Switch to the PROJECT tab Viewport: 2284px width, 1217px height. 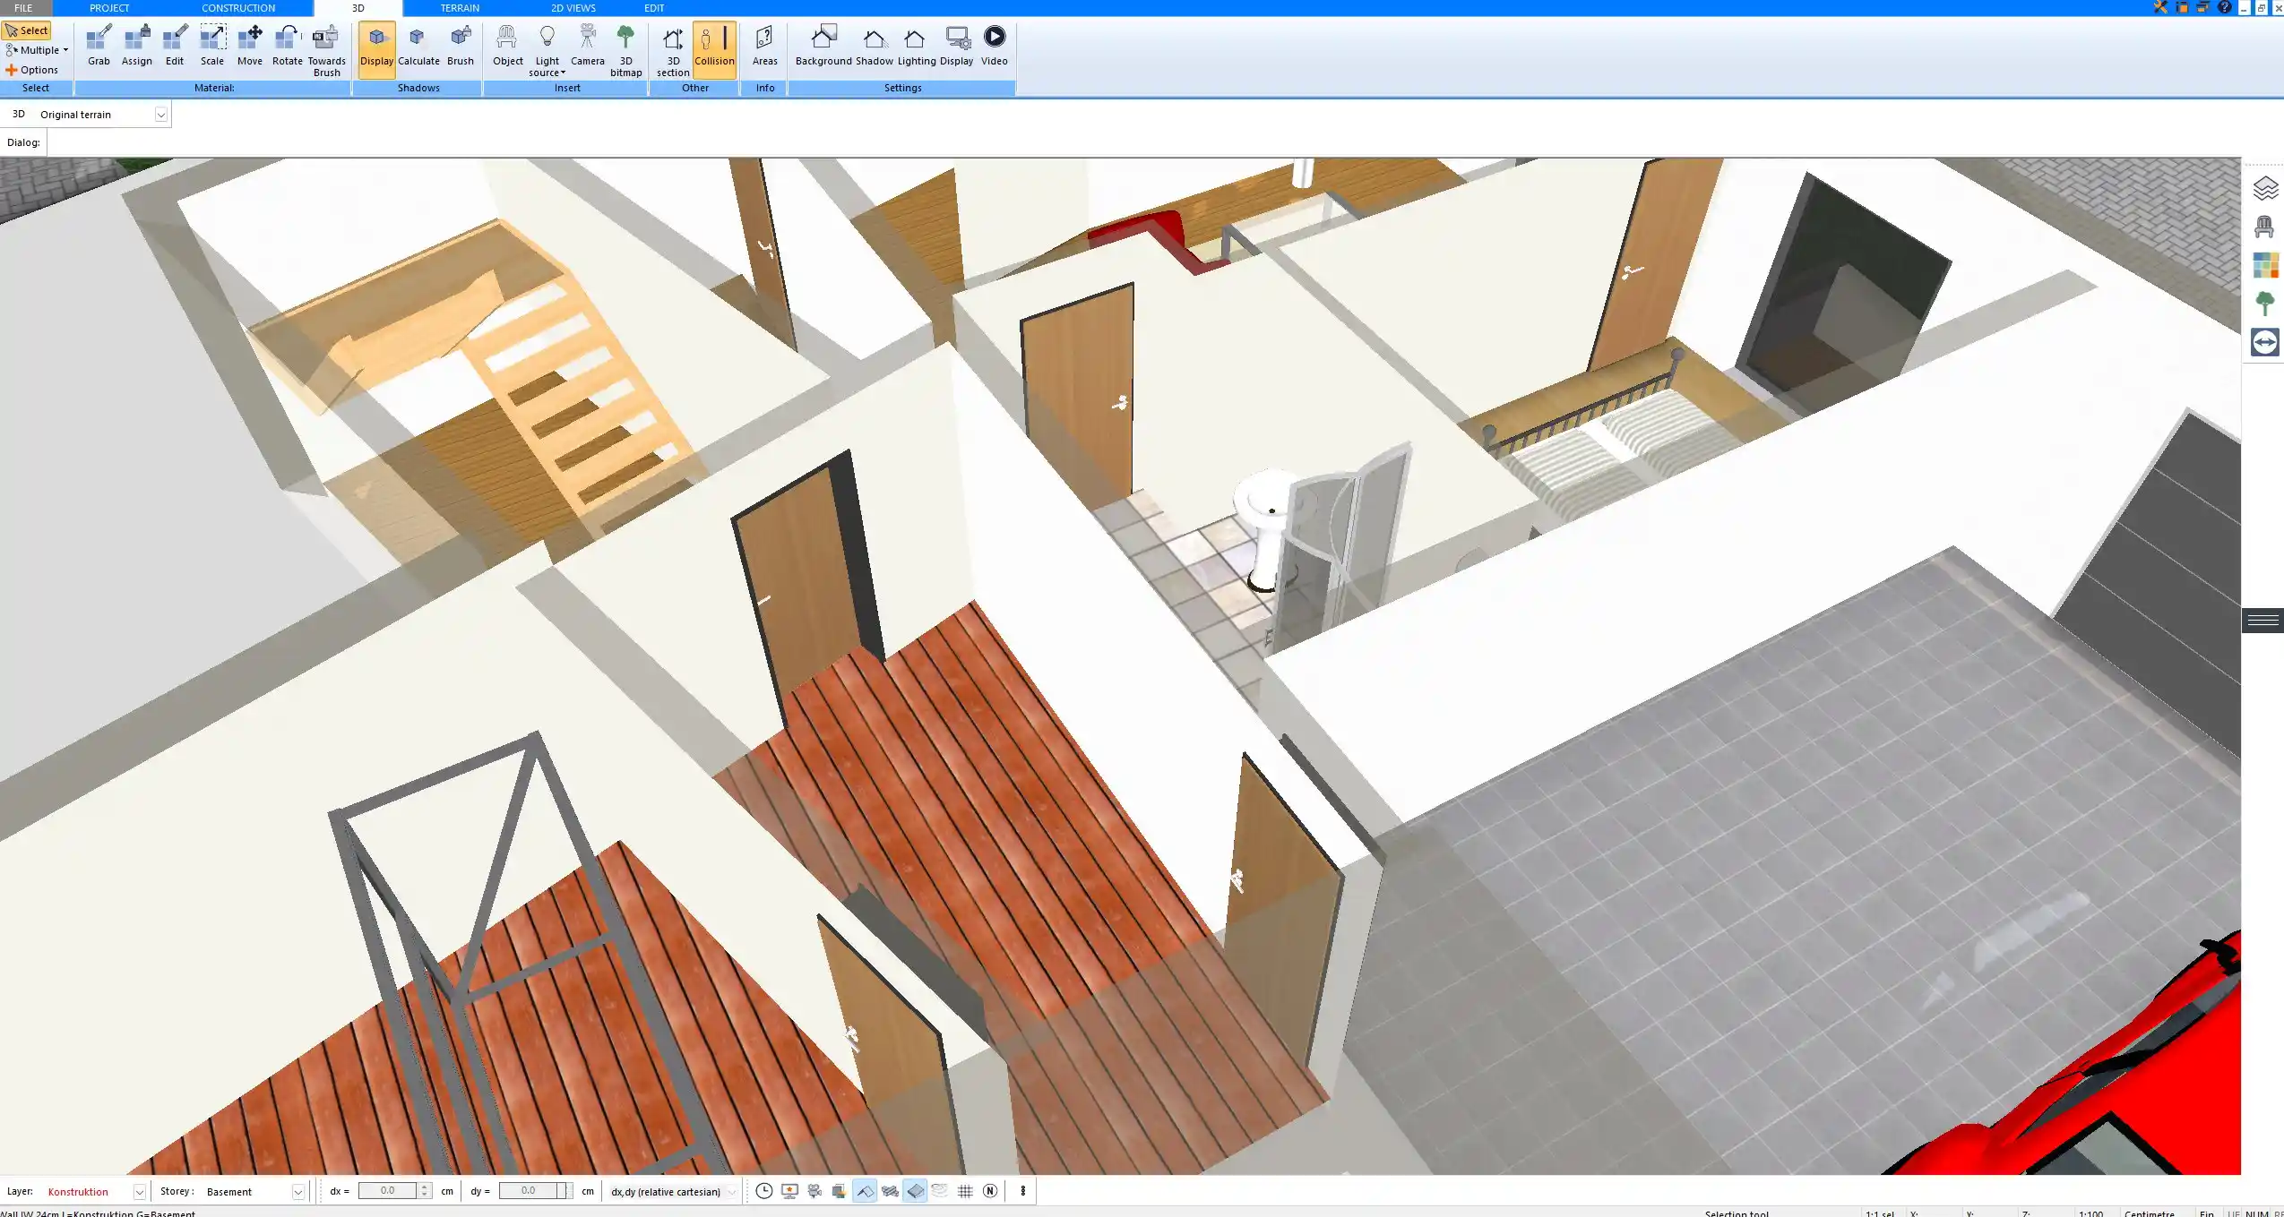pos(109,8)
